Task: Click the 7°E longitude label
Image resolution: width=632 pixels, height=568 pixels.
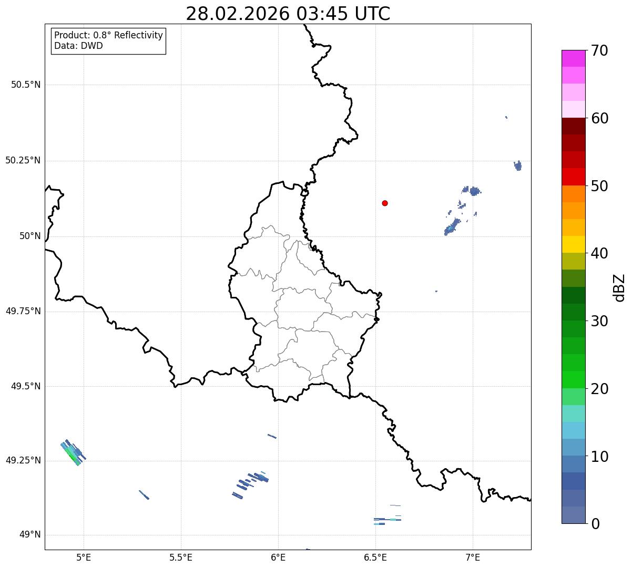Action: (473, 557)
